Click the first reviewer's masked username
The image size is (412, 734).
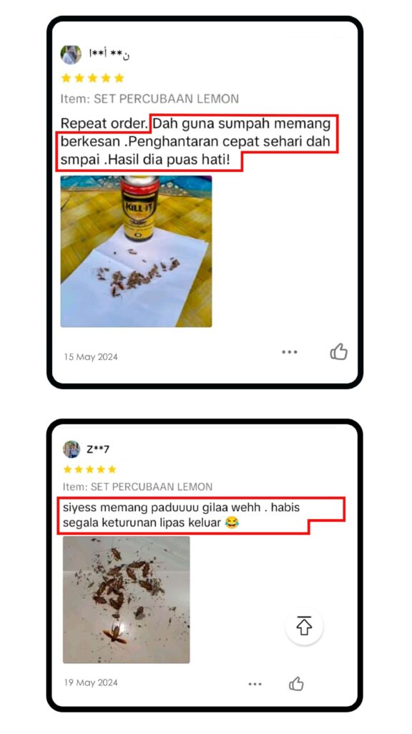pos(109,54)
